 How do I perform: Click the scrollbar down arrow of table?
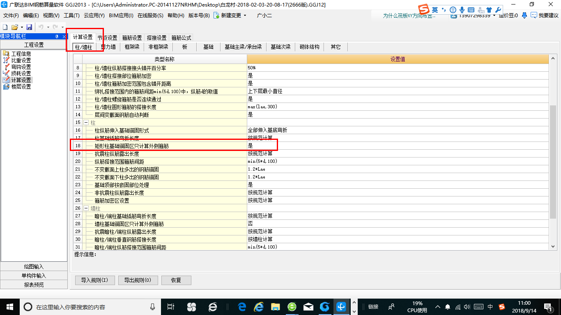click(553, 247)
